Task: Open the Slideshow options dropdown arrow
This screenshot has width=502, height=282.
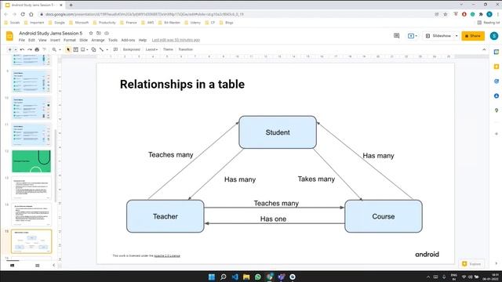Action: pyautogui.click(x=457, y=36)
